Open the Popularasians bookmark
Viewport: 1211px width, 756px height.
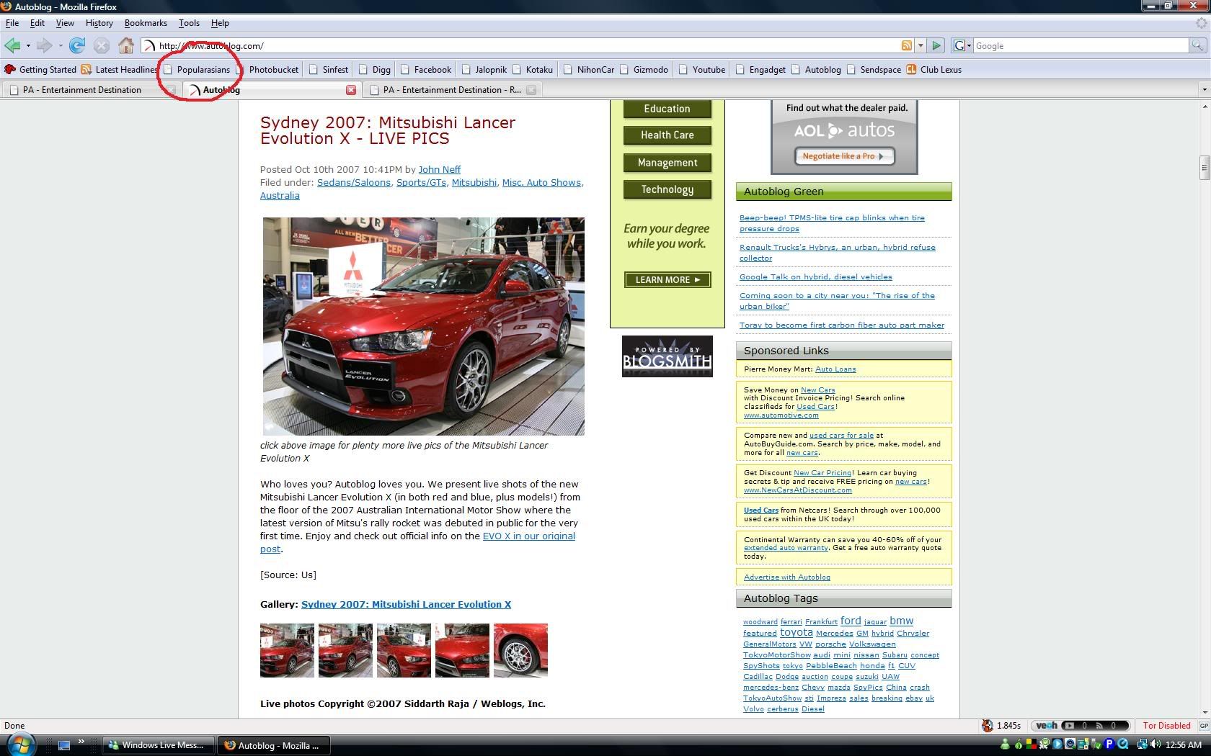click(197, 70)
